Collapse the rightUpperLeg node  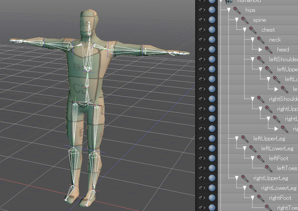pos(237,178)
